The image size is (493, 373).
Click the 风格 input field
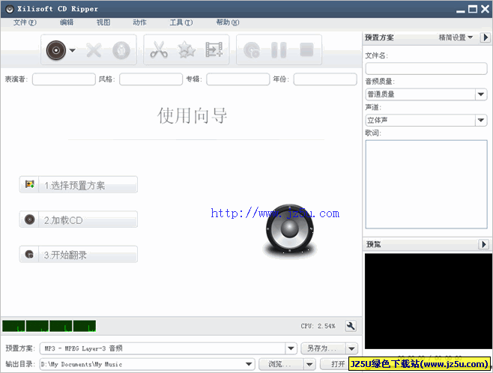[x=151, y=79]
